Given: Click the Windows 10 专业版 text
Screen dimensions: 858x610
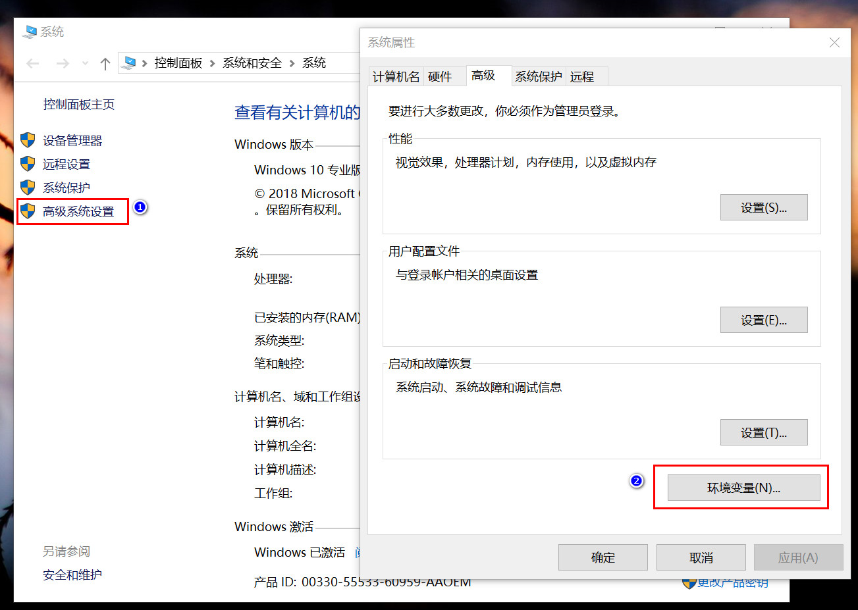Looking at the screenshot, I should coord(308,170).
